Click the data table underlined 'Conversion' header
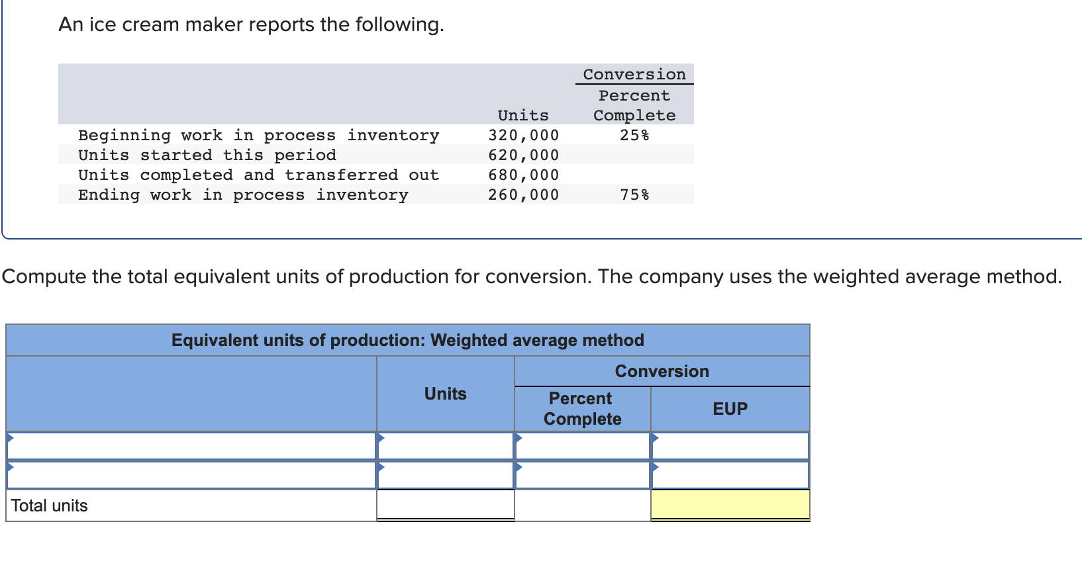This screenshot has height=565, width=1082. tap(634, 74)
